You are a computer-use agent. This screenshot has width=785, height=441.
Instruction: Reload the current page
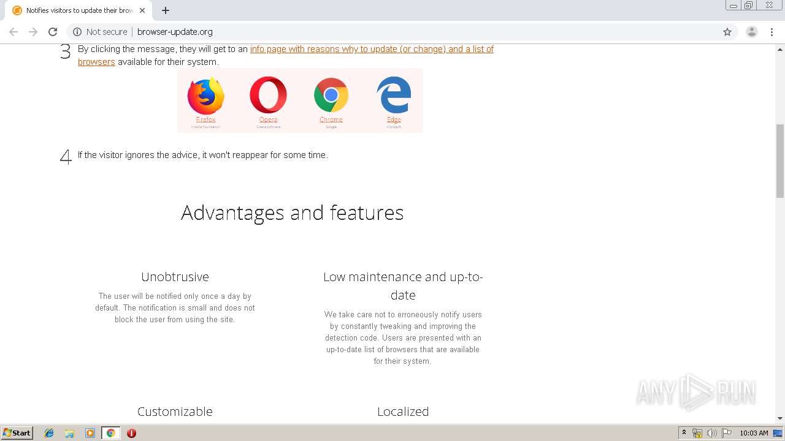point(53,32)
